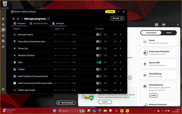Switch to the Uninstaller tab
The height and width of the screenshot is (114, 182).
click(58, 24)
